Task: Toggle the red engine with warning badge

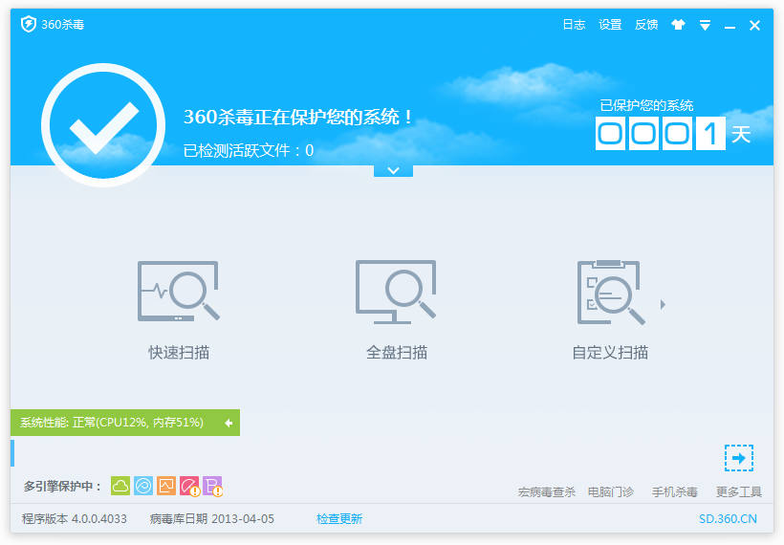Action: [x=190, y=486]
